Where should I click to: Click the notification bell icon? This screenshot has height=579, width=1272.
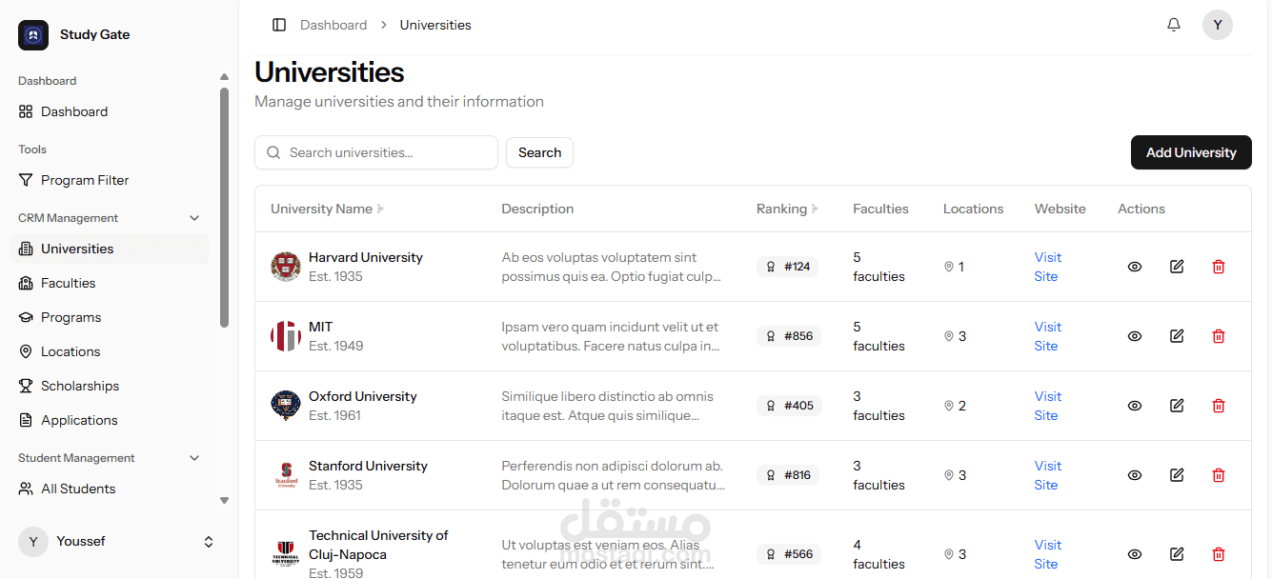click(x=1174, y=25)
